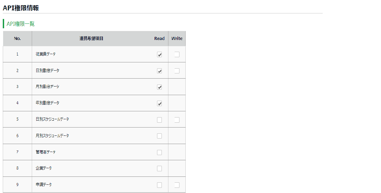Viewport: 381px width, 193px height.
Task: Toggle Read checkbox for 月別勤怠データ
Action: (159, 87)
